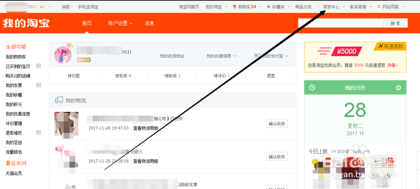Image resolution: width=420 pixels, height=189 pixels.
Task: Click 超级会员 badge under username
Action: click(84, 60)
